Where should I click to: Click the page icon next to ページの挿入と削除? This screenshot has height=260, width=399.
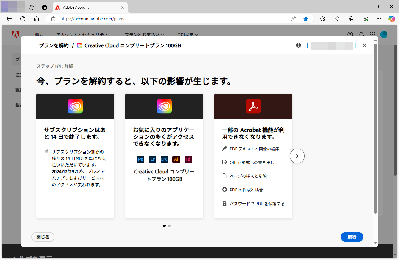224,176
